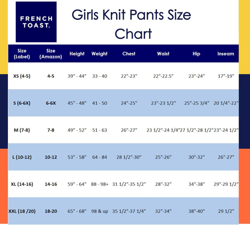
Task: Select the Size (Amazon) column header
Action: point(51,54)
